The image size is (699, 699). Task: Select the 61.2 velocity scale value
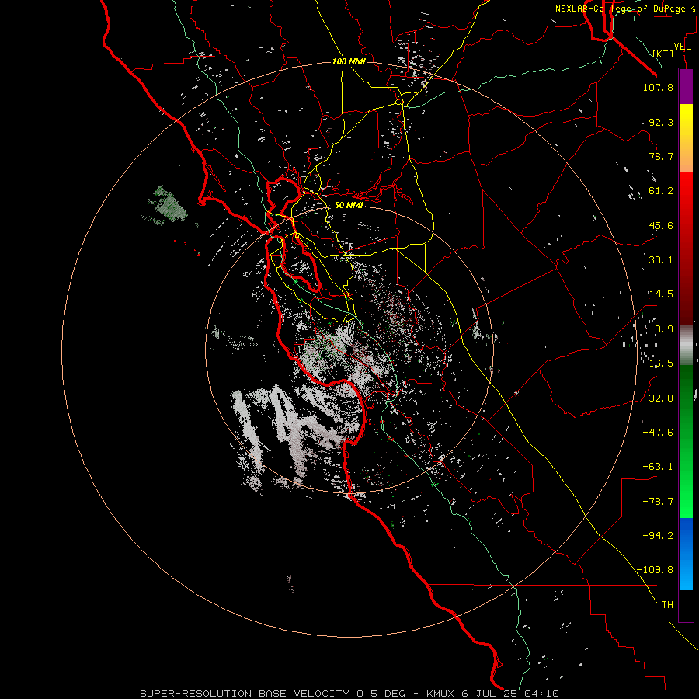tap(661, 191)
